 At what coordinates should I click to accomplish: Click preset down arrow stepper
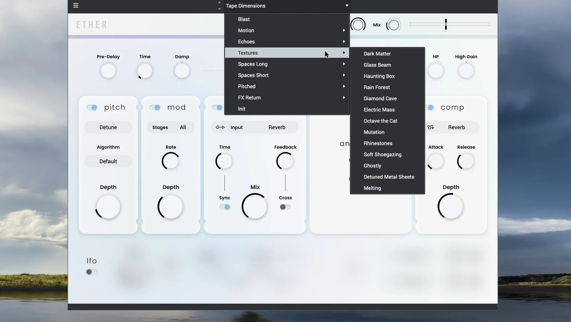[x=219, y=9]
